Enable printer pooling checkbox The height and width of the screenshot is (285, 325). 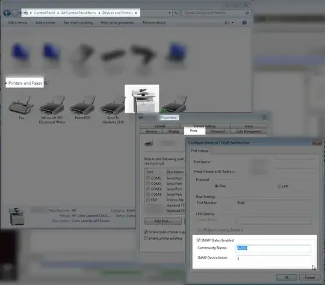click(x=146, y=238)
